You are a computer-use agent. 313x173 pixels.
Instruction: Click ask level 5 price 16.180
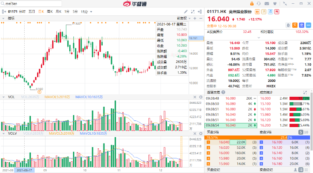coord(277,164)
